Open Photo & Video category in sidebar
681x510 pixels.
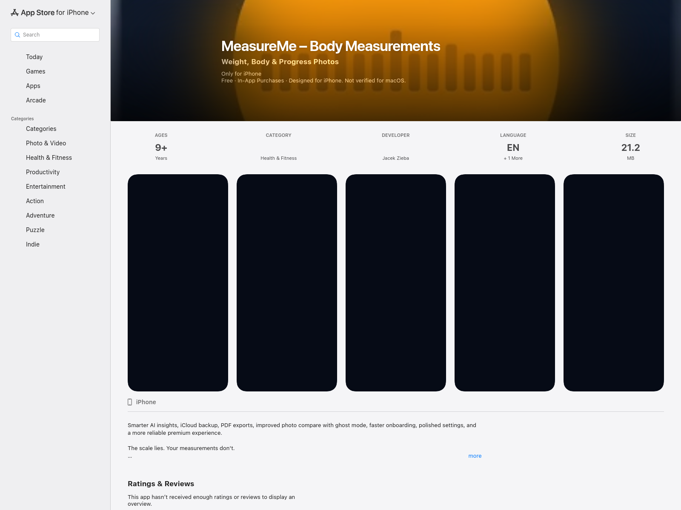click(46, 143)
